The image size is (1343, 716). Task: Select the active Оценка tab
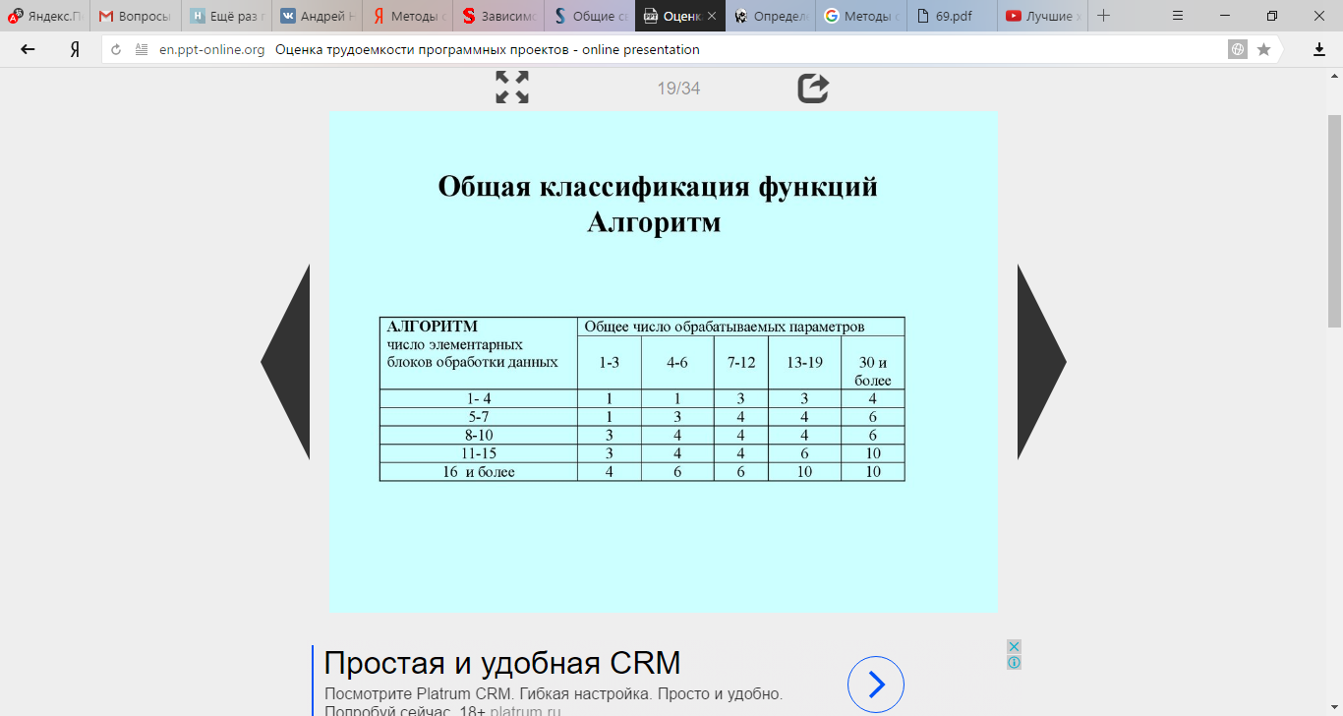pyautogui.click(x=680, y=16)
